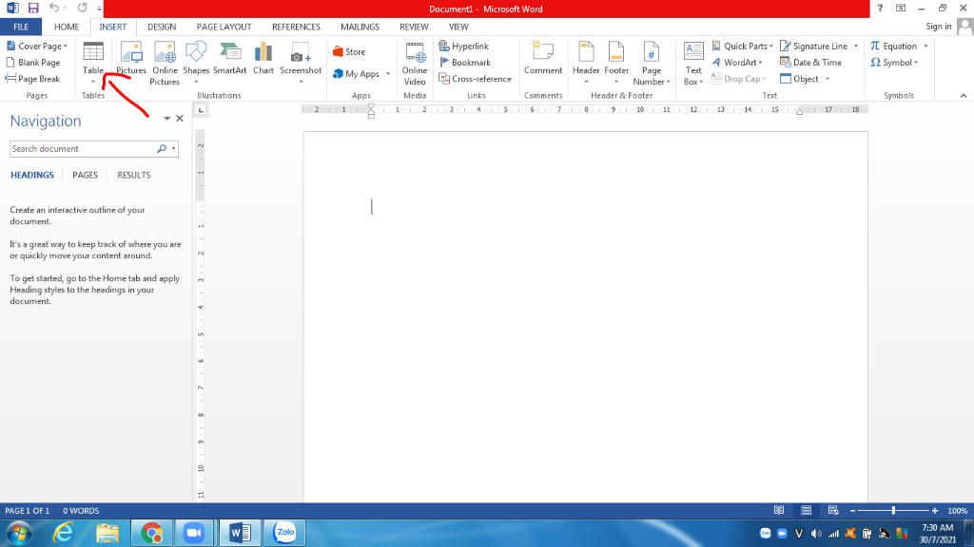Open the PAGES tab in Navigation pane

[85, 175]
